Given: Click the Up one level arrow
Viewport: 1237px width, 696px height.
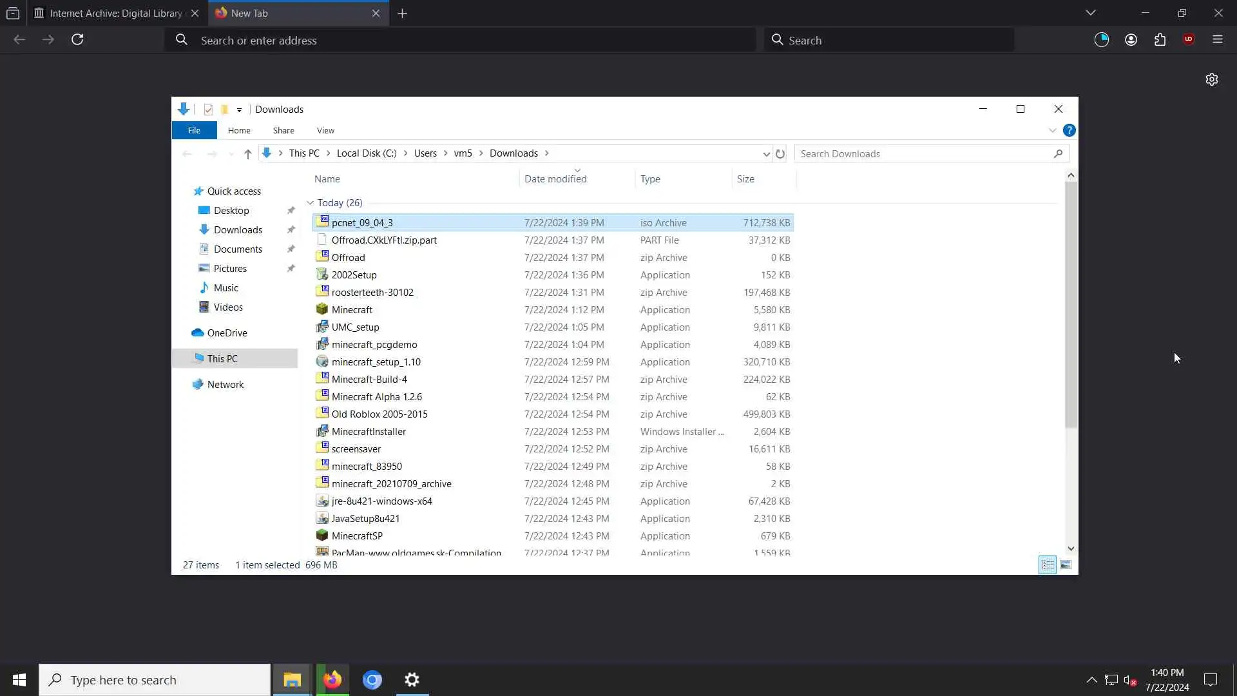Looking at the screenshot, I should coord(247,153).
